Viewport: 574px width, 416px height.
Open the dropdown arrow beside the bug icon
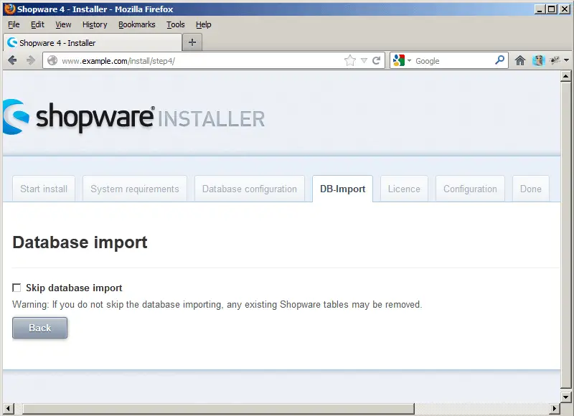click(566, 60)
